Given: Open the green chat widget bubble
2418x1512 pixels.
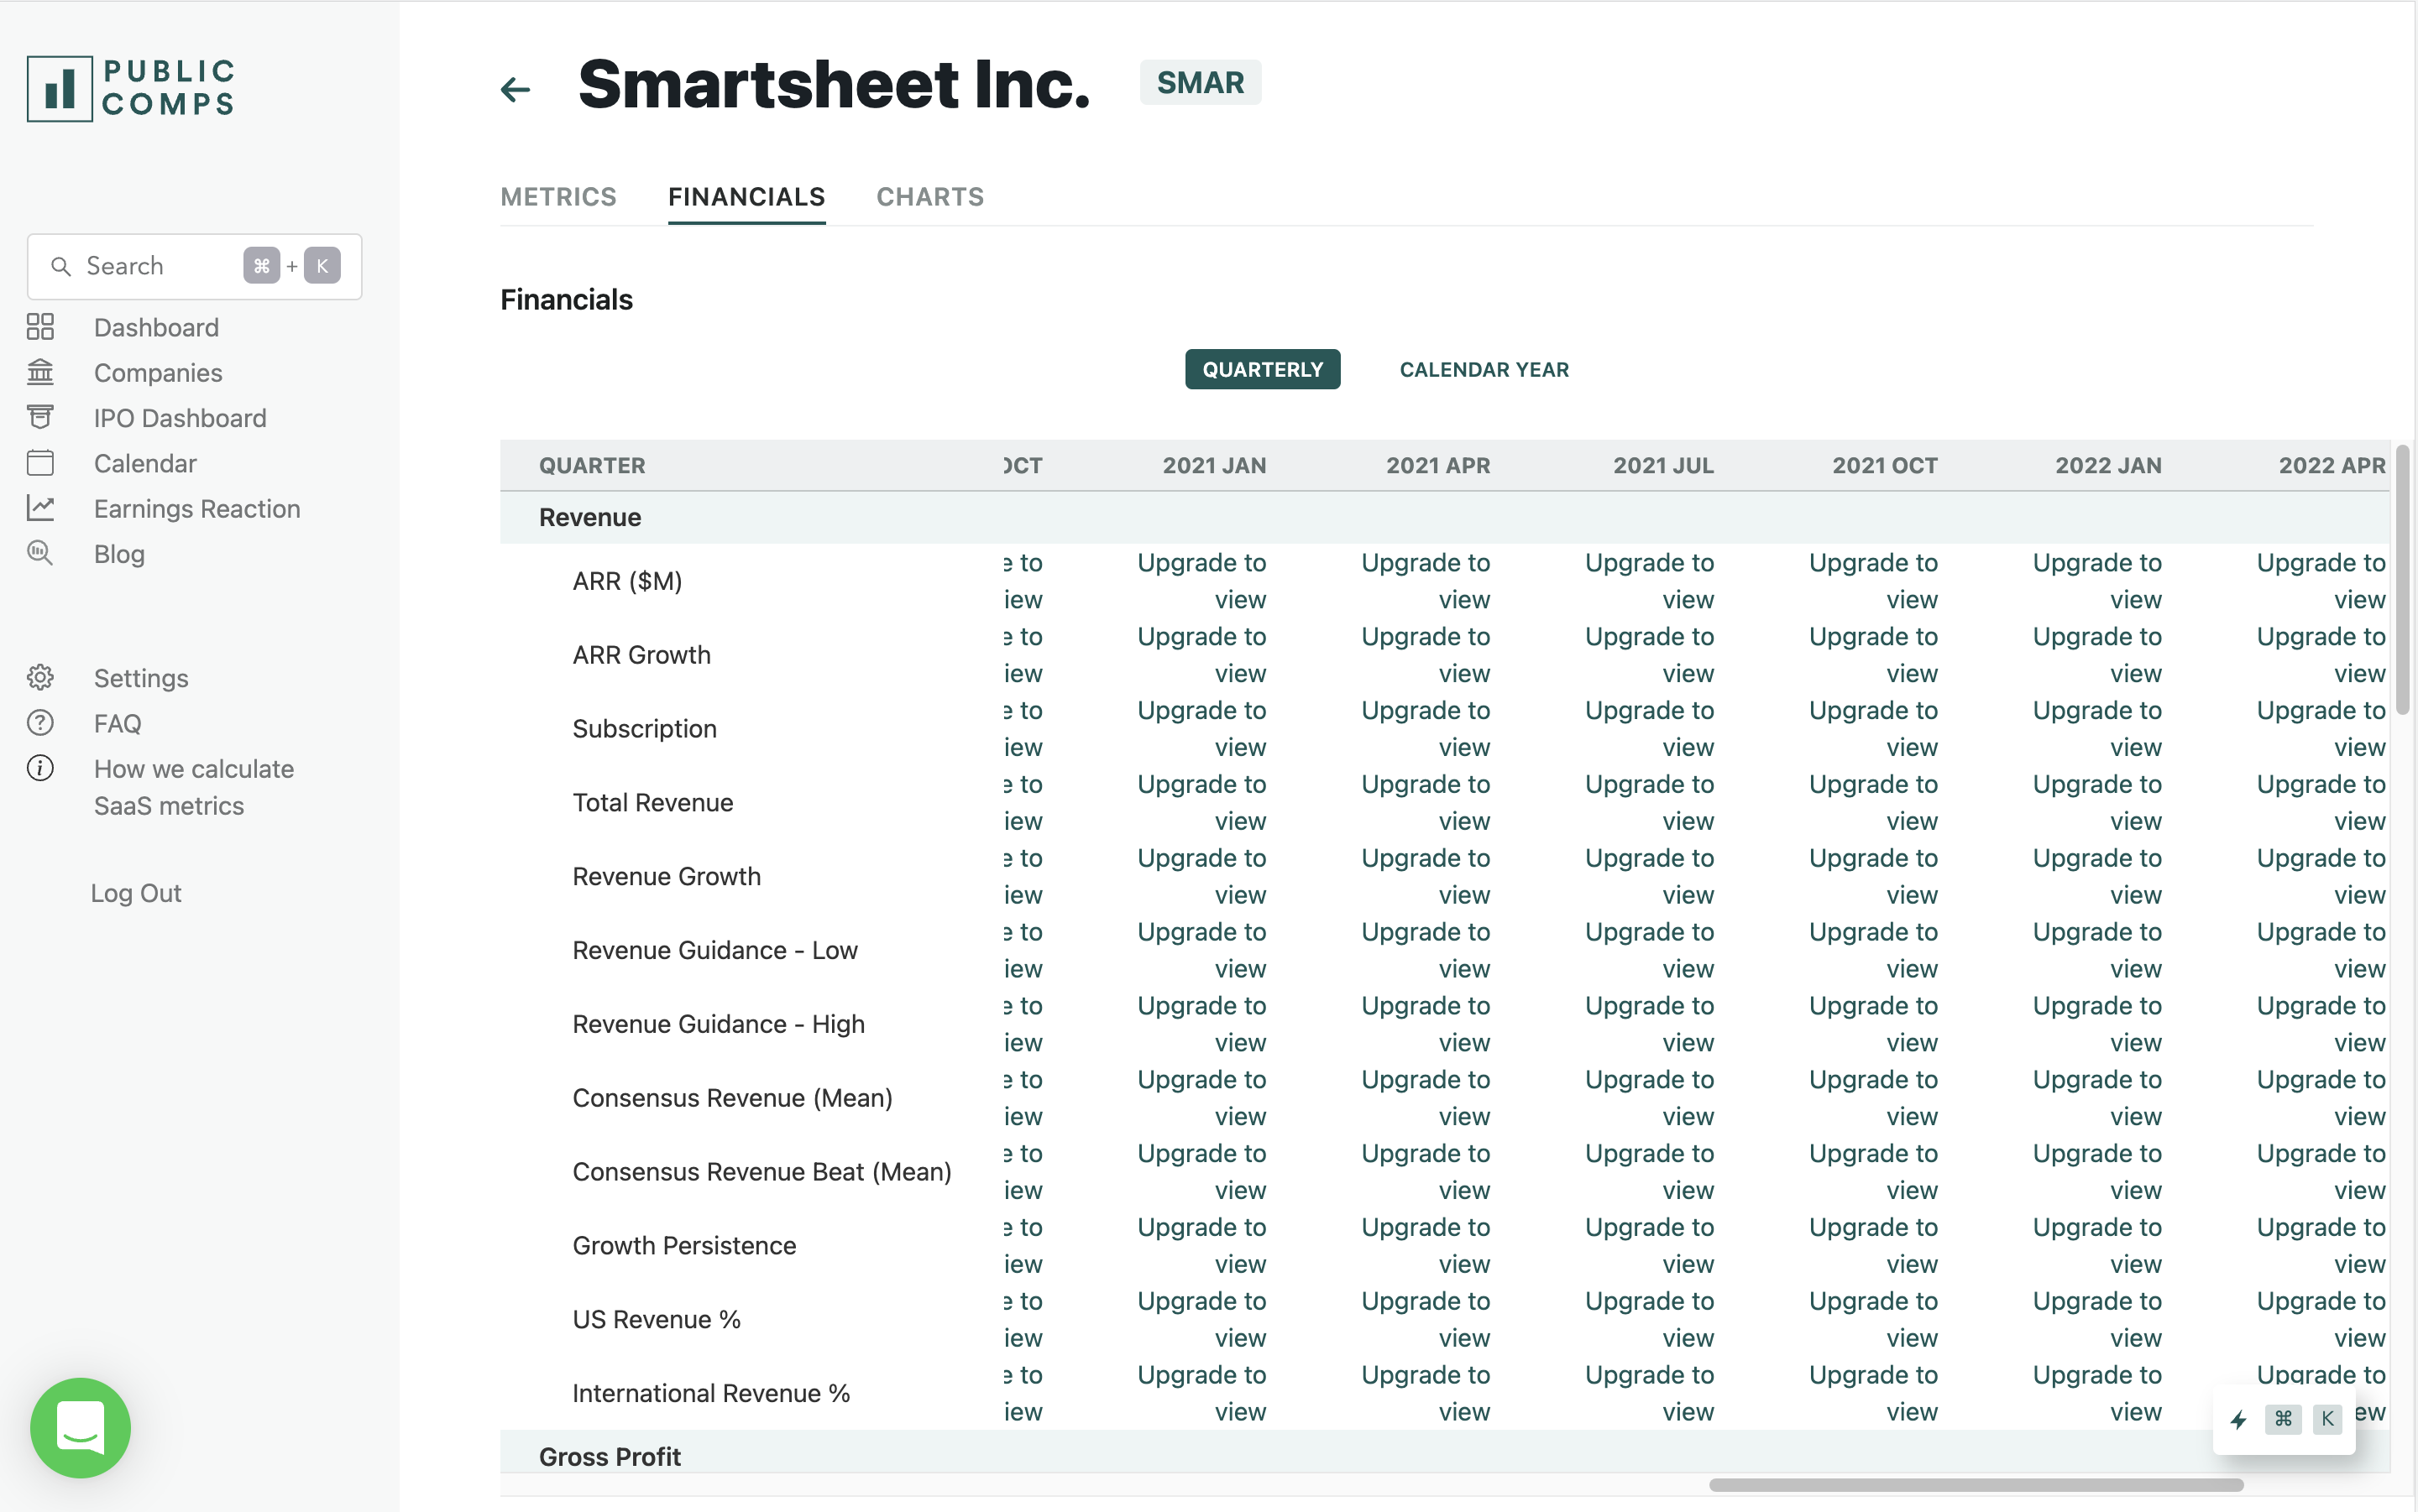Looking at the screenshot, I should [80, 1427].
